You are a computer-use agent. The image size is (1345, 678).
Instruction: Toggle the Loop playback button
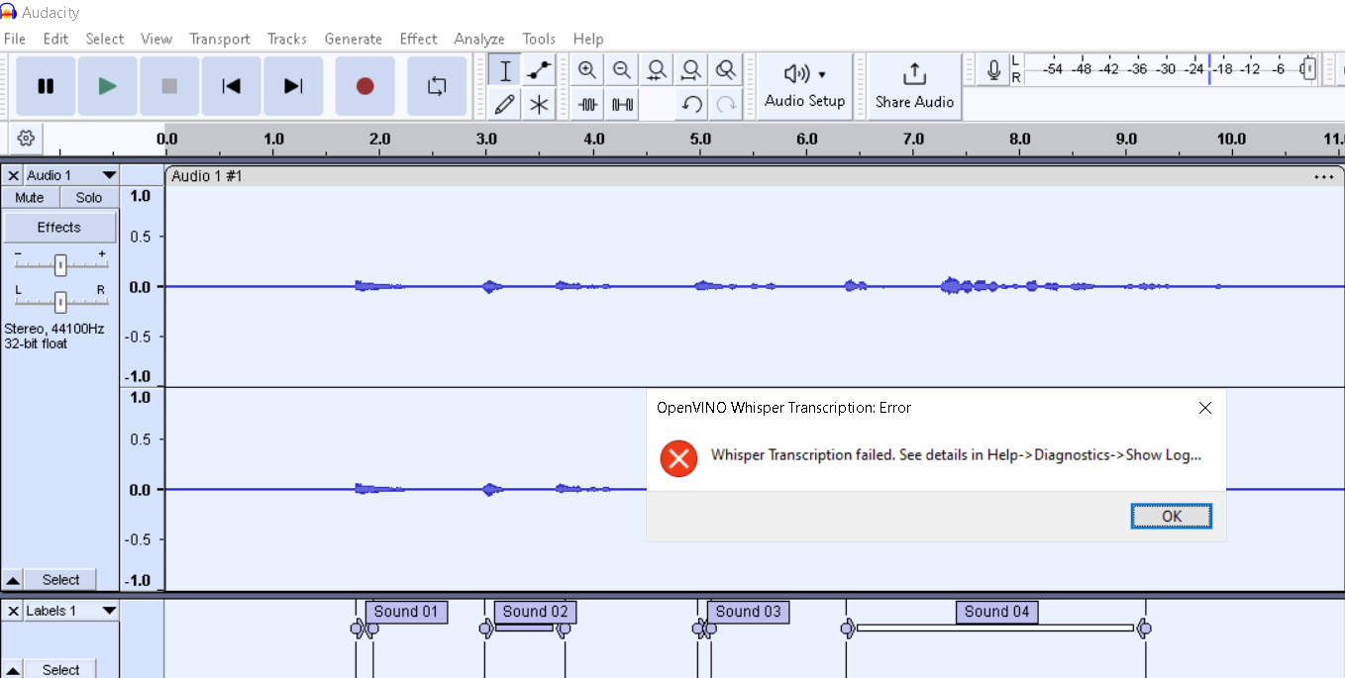[437, 86]
